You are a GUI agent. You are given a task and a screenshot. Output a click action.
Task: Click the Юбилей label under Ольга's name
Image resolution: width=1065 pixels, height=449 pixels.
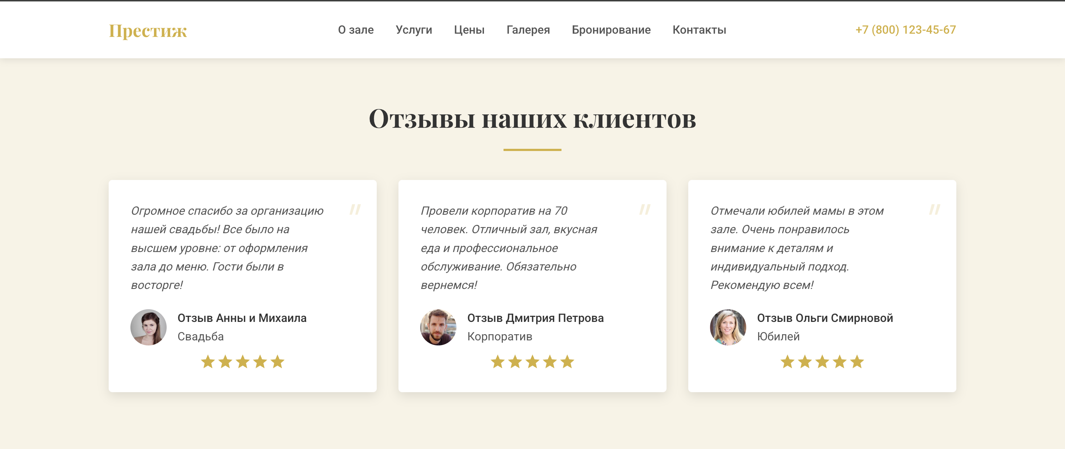[778, 336]
